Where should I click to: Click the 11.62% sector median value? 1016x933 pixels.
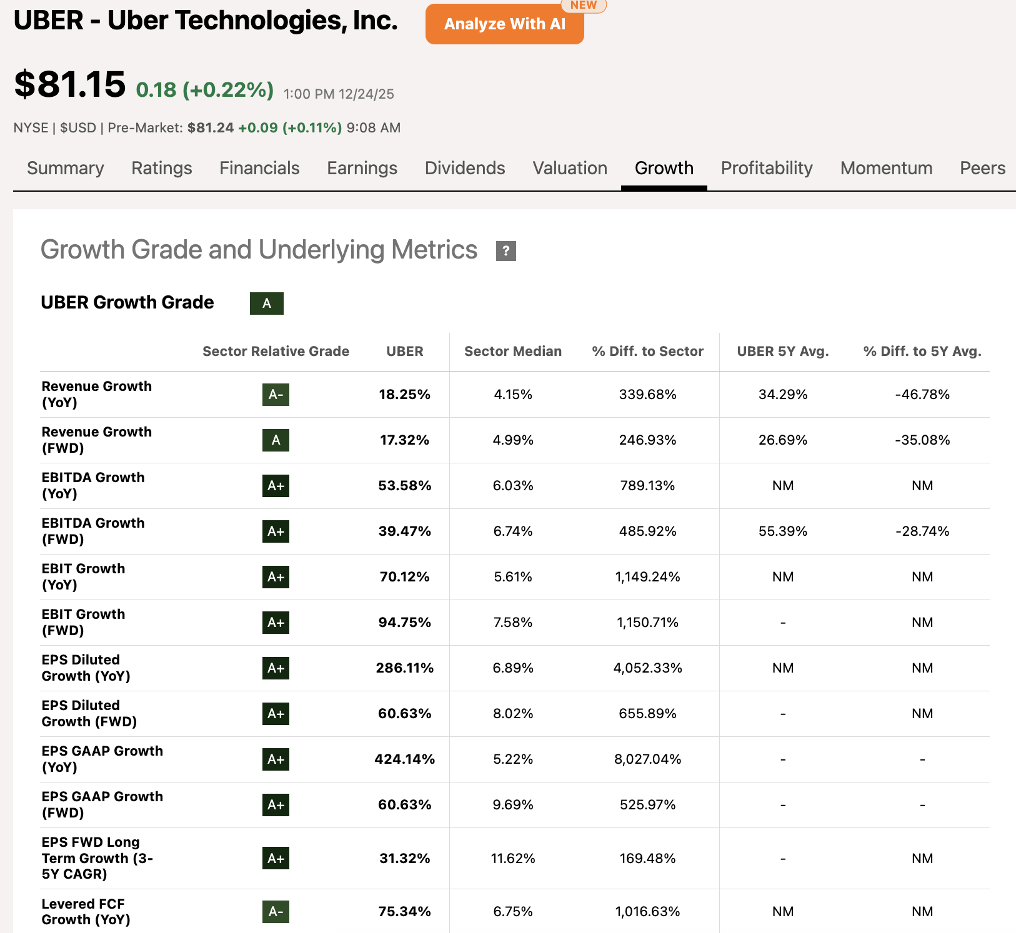click(513, 859)
